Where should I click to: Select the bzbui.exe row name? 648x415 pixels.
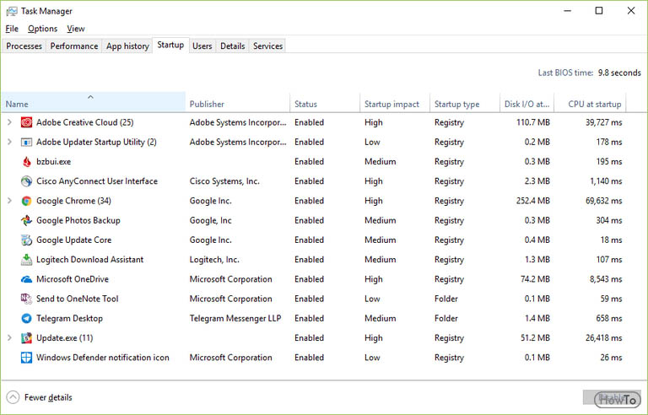click(53, 162)
